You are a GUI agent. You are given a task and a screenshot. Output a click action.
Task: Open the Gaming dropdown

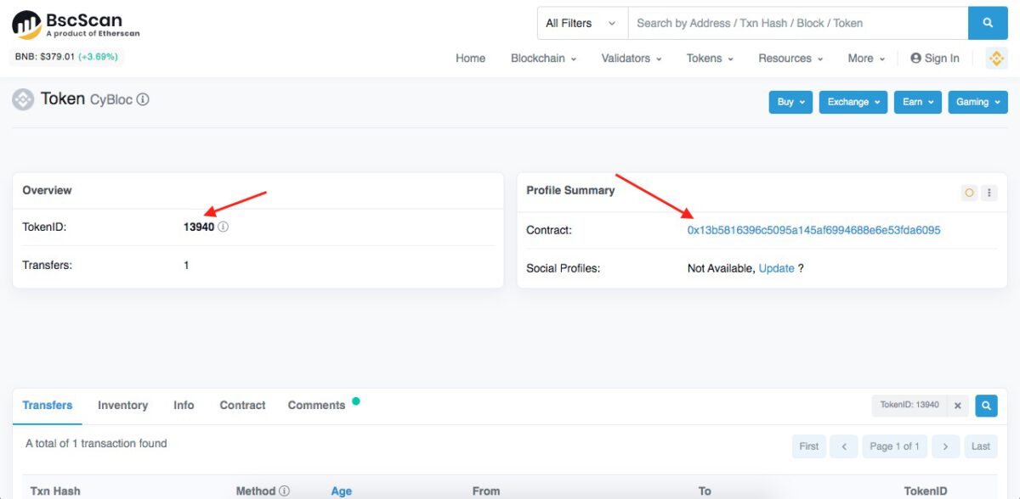coord(977,102)
